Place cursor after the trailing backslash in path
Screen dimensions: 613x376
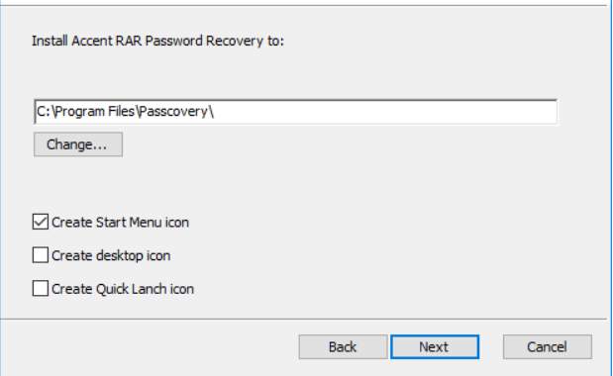pyautogui.click(x=215, y=112)
